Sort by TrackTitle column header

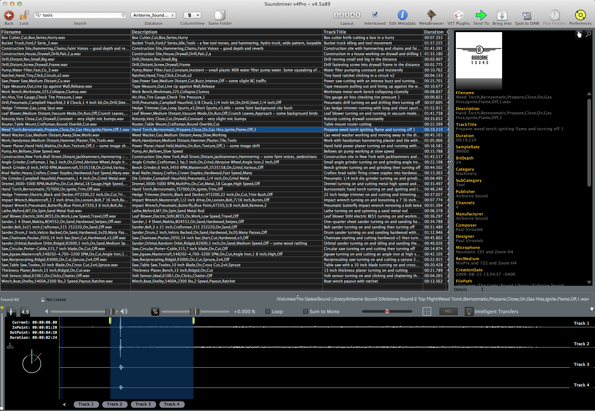tap(373, 32)
